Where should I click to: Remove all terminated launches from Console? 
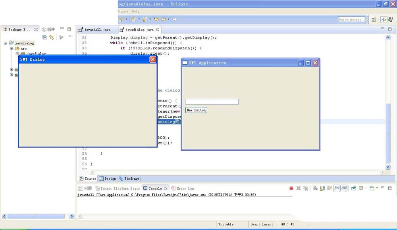(x=306, y=188)
